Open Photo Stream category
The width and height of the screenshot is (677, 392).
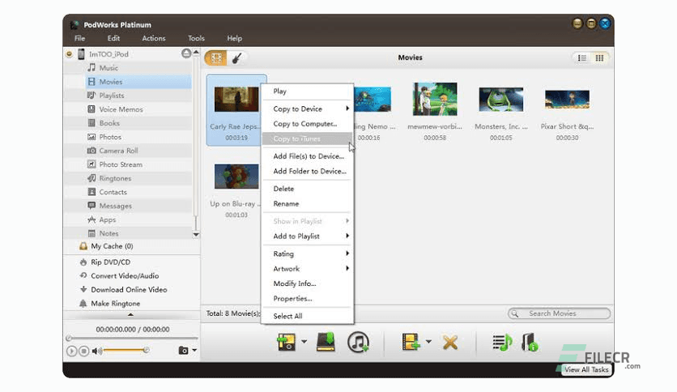(x=121, y=164)
